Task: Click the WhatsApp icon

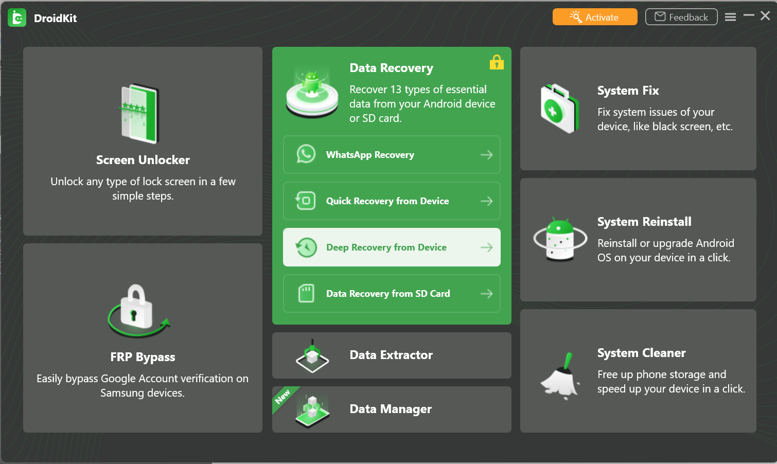Action: [306, 154]
